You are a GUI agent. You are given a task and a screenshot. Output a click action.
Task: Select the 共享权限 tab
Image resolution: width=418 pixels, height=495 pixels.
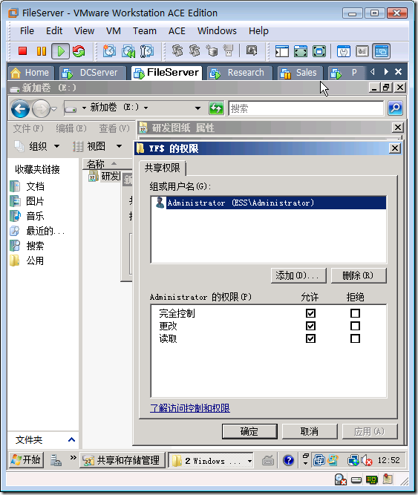tap(163, 168)
